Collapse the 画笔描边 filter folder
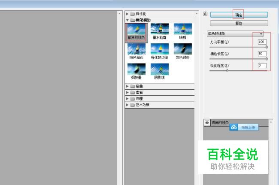This screenshot has height=185, width=279. [127, 20]
